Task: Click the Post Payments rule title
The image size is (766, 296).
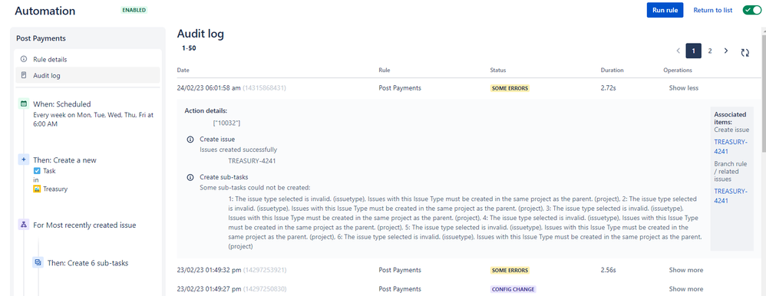Action: tap(41, 38)
